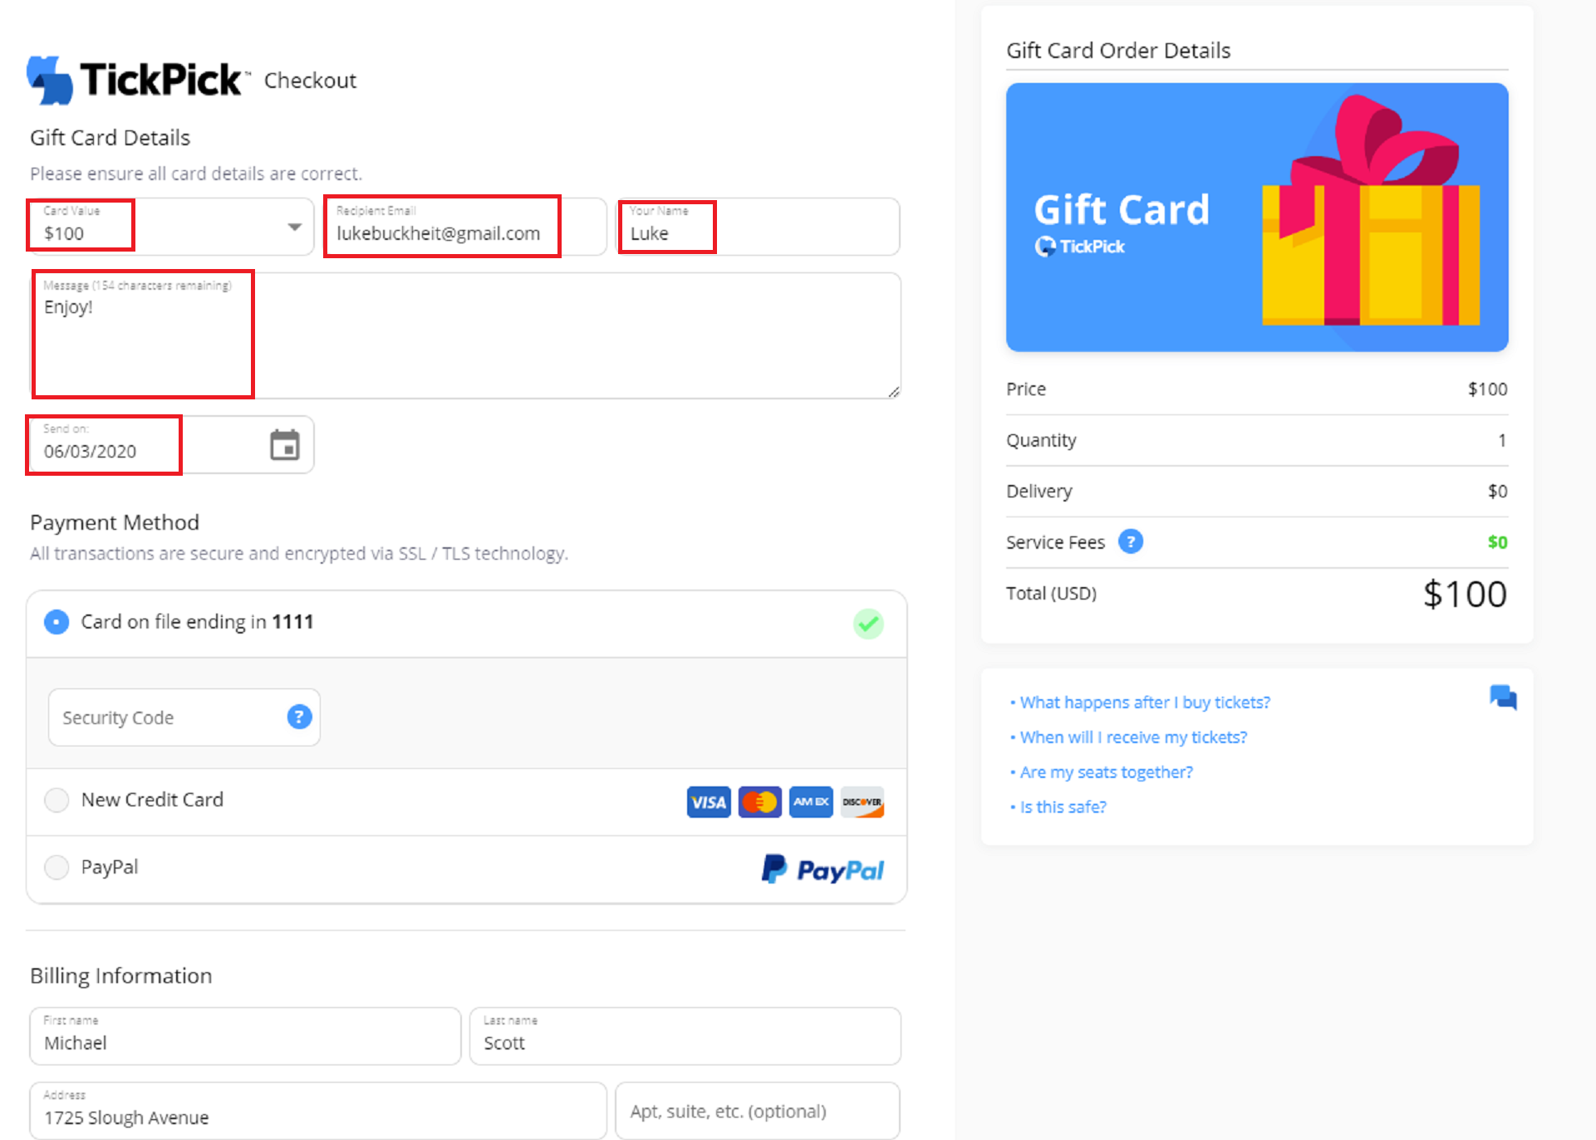Open When will I receive my tickets
Viewport: 1596px width, 1140px height.
pyautogui.click(x=1132, y=737)
